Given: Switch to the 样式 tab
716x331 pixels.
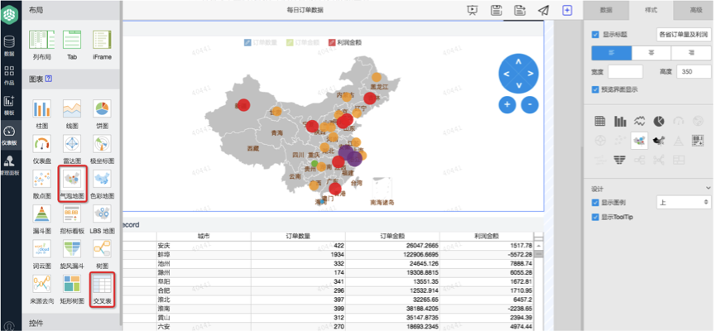Looking at the screenshot, I should click(651, 10).
